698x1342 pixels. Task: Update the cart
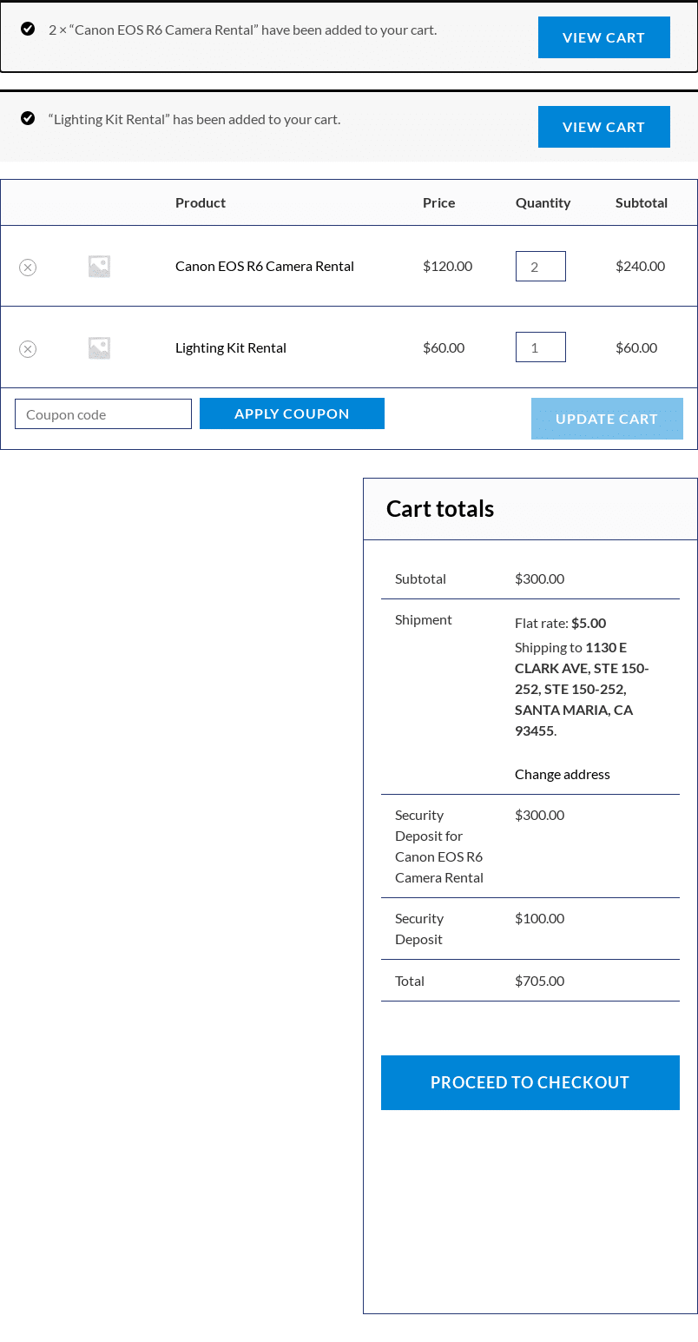tap(607, 419)
